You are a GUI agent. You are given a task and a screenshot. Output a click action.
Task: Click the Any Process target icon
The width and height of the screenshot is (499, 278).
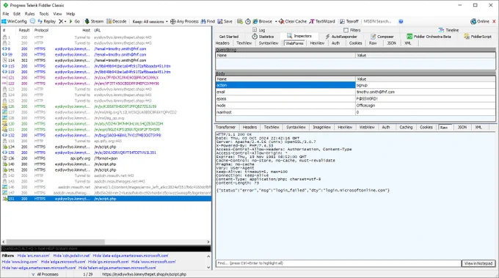[x=172, y=21]
